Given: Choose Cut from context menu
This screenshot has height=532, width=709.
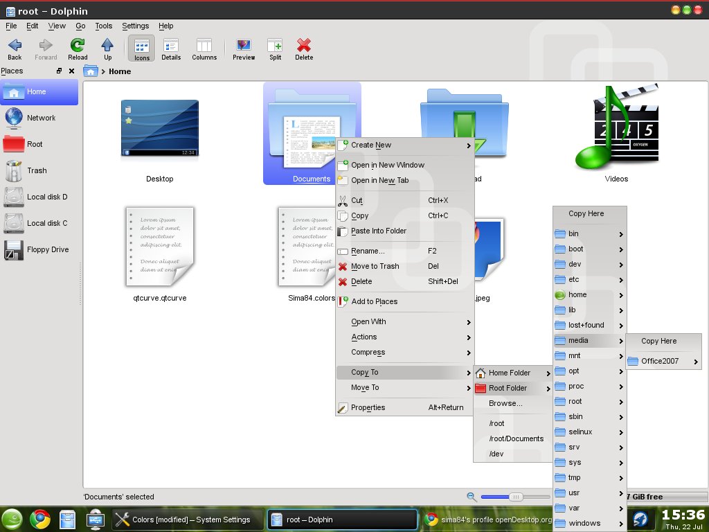Looking at the screenshot, I should pyautogui.click(x=404, y=200).
